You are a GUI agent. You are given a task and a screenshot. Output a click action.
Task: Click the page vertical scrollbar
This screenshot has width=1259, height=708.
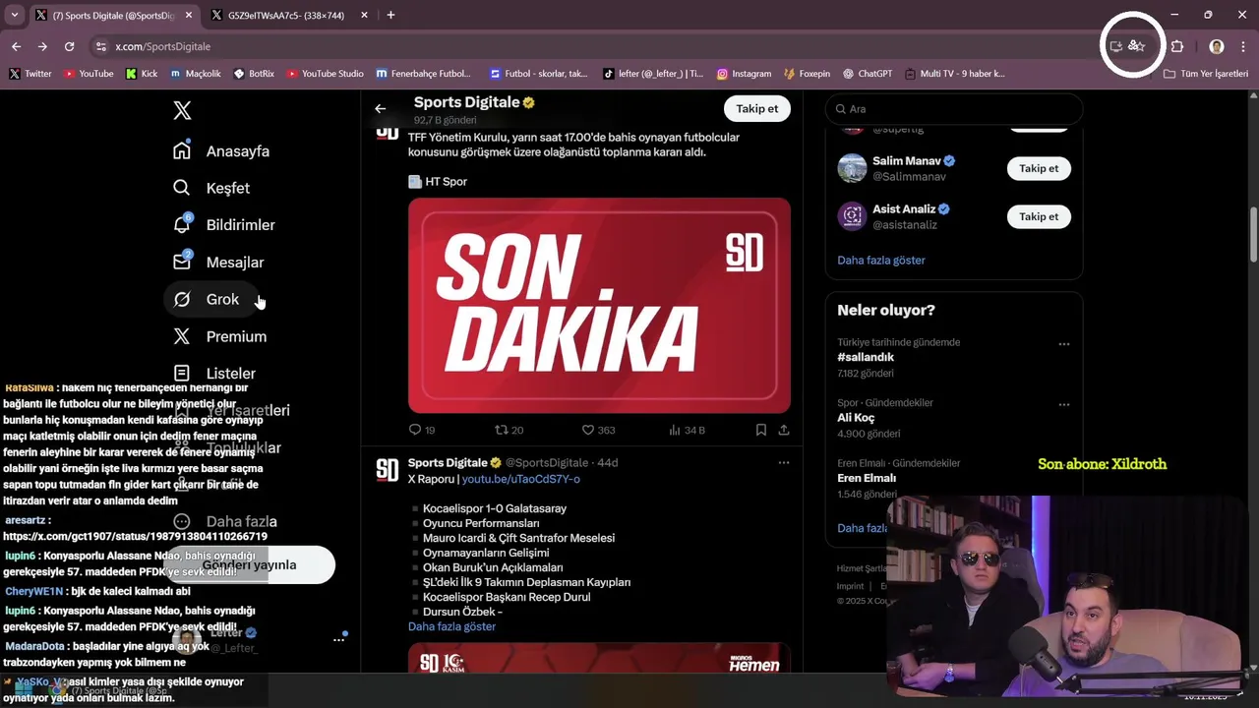(x=1253, y=234)
